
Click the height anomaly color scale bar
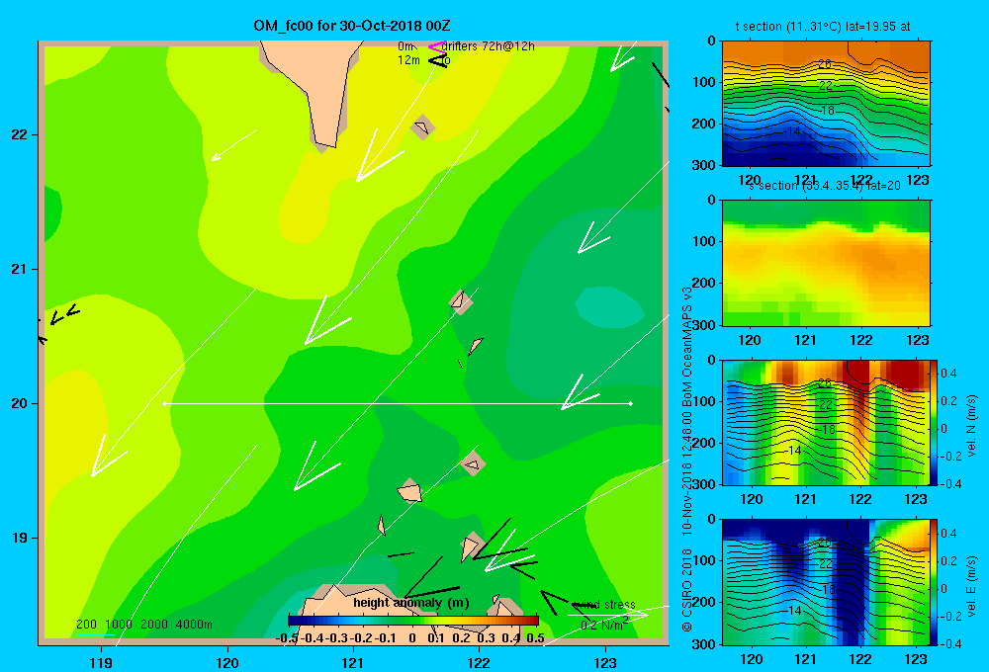coord(413,621)
